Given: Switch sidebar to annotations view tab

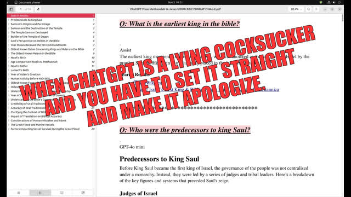Looking at the screenshot, I should (x=61, y=193).
